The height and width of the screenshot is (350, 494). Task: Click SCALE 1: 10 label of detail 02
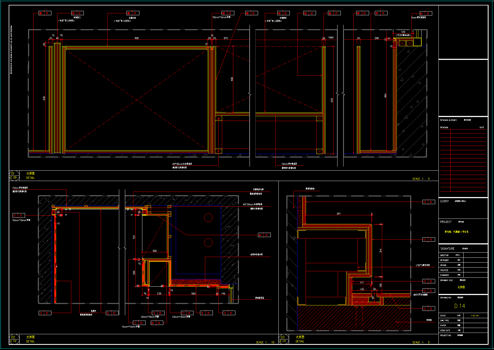[265, 342]
